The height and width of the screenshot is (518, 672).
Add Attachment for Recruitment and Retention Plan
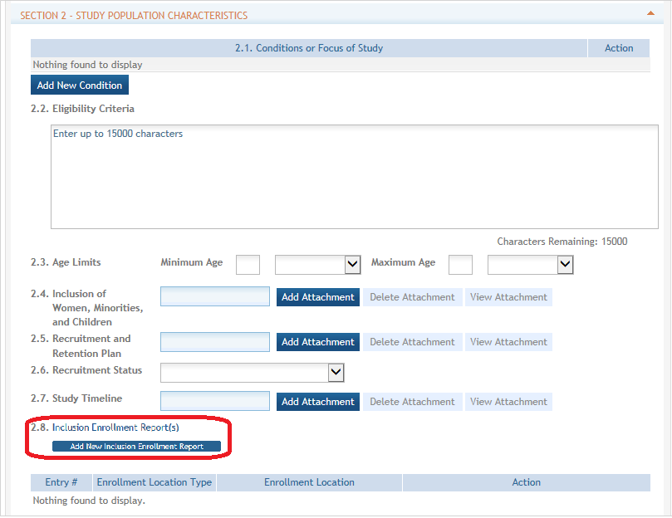tap(318, 342)
